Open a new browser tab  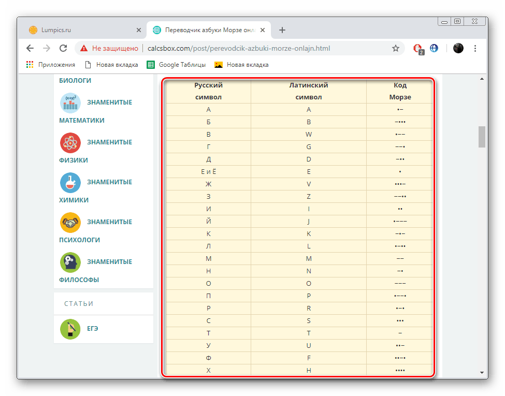pos(282,30)
